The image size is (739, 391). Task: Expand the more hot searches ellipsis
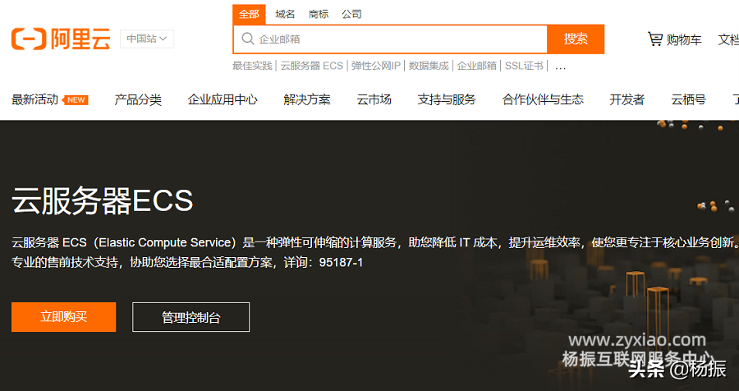(560, 67)
